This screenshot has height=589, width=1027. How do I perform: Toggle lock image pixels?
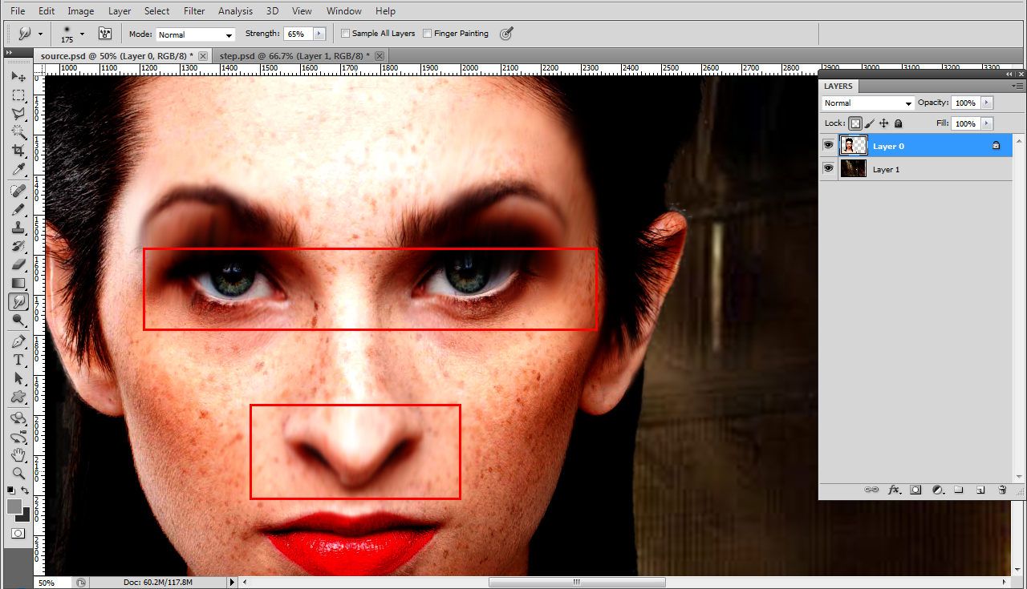870,123
